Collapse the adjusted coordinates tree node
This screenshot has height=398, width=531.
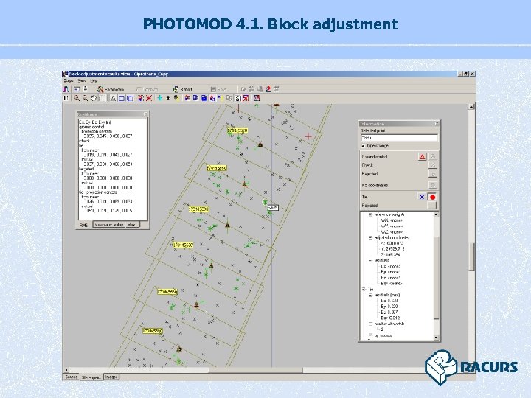pyautogui.click(x=370, y=237)
